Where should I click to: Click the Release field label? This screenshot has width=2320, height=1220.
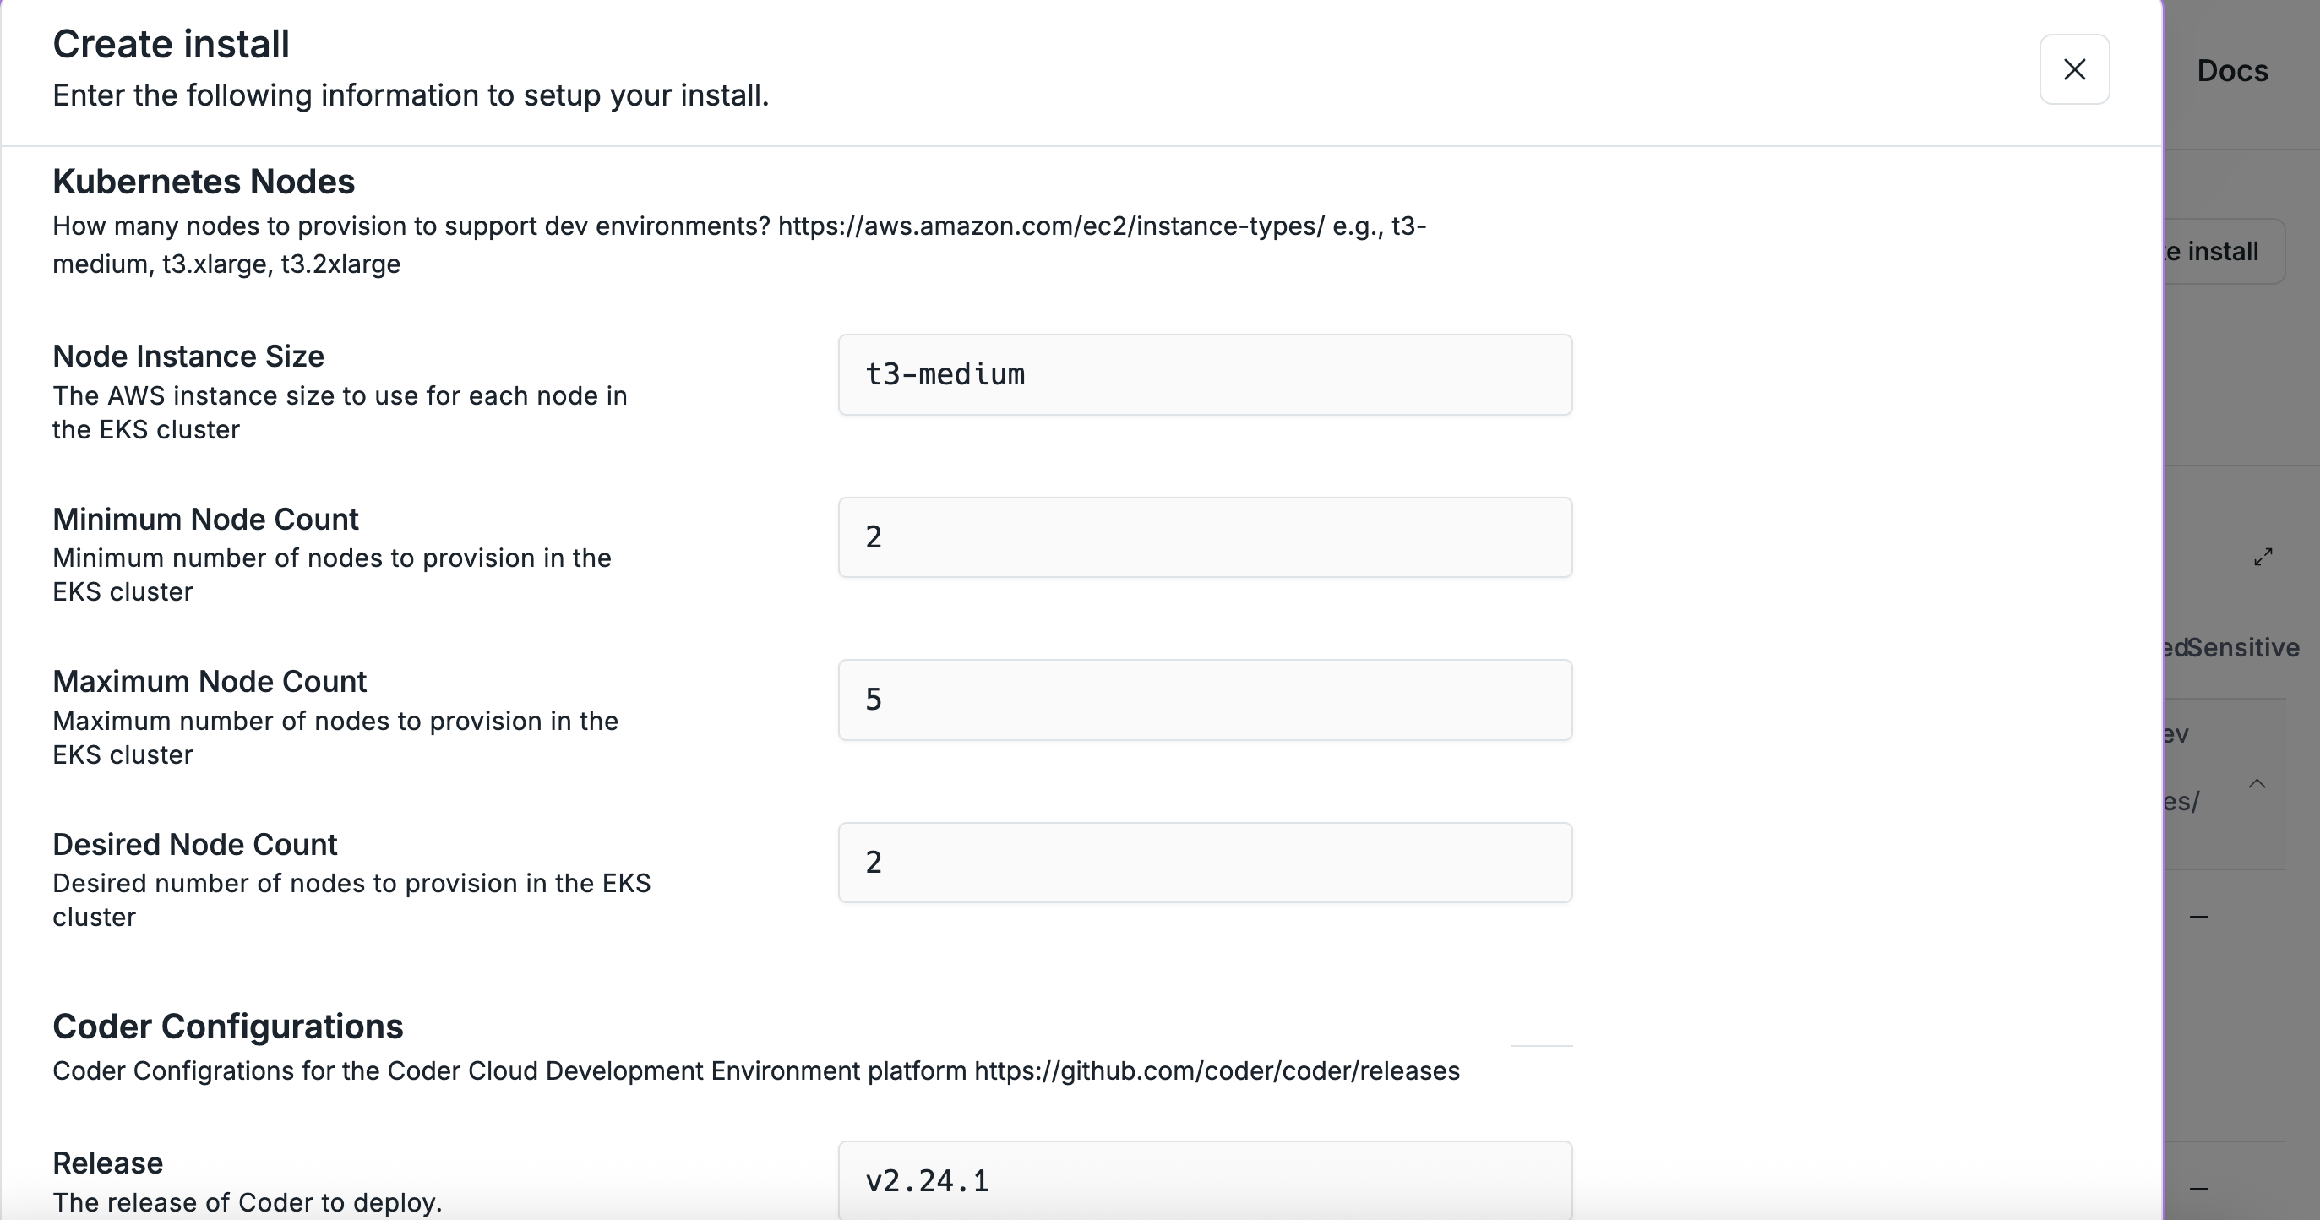pos(108,1163)
